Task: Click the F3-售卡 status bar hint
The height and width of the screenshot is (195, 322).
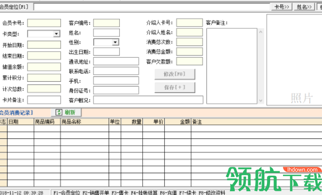Action: coord(120,193)
